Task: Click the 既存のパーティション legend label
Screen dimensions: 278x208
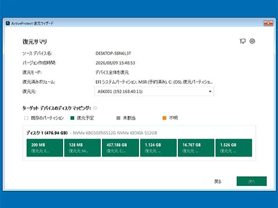Action: (x=47, y=118)
